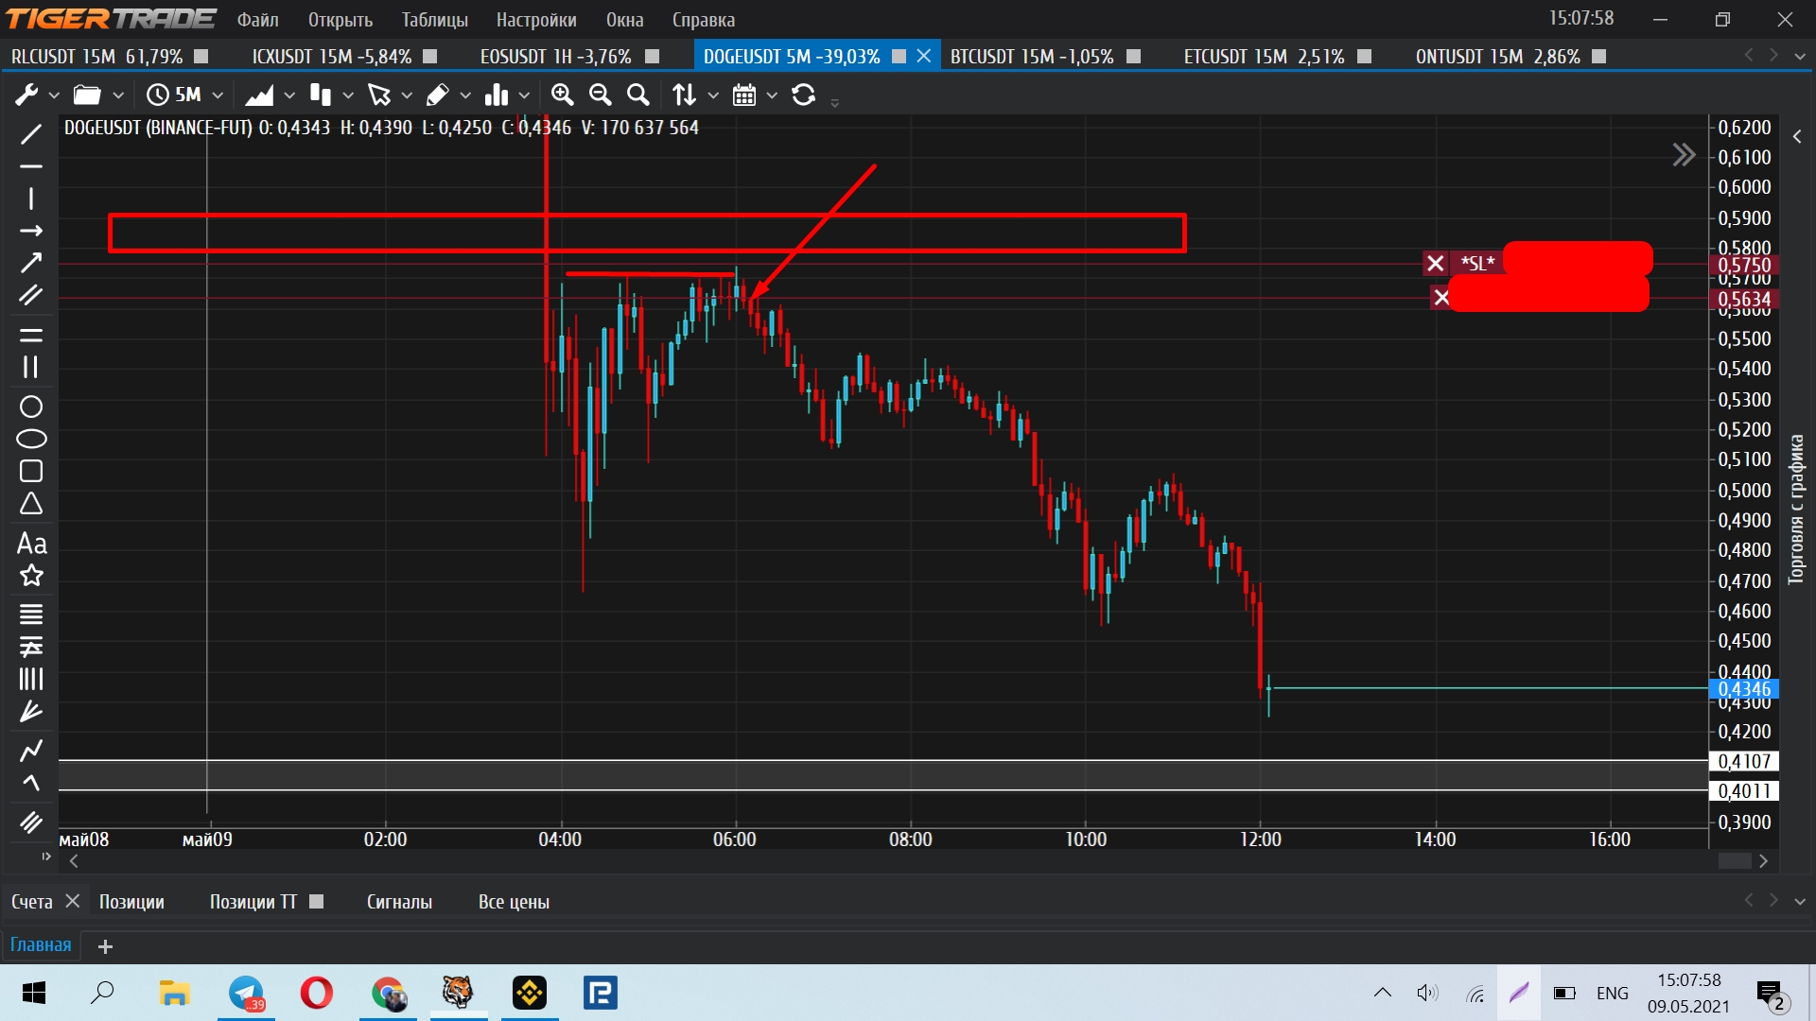Choose the Aa text annotation tool

point(31,544)
